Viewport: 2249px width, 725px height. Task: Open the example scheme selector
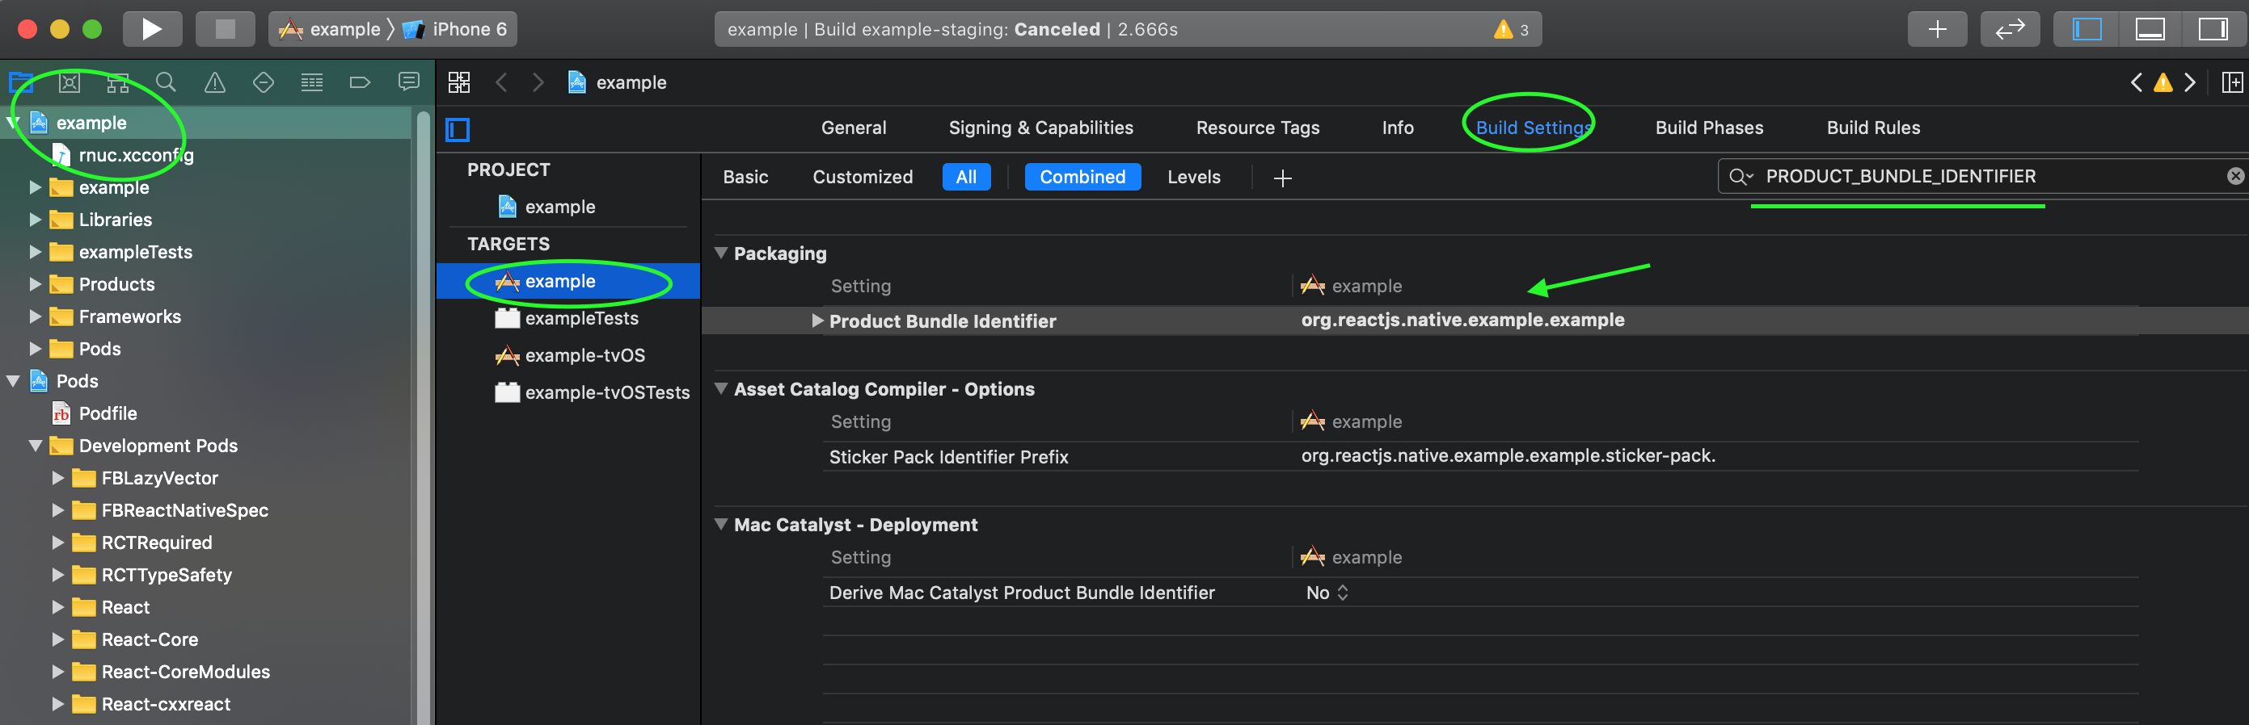pyautogui.click(x=330, y=29)
